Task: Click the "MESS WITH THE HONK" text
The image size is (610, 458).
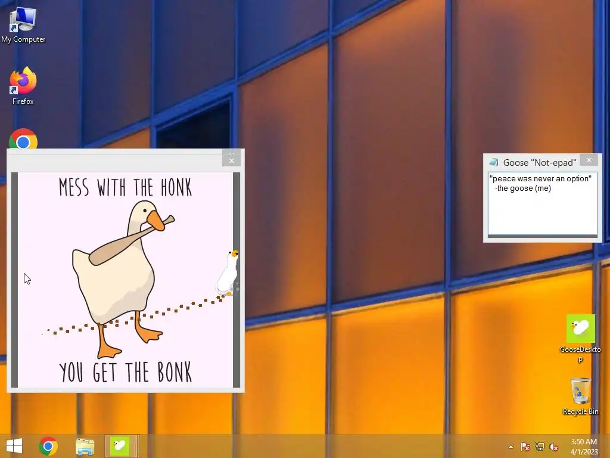Action: 125,187
